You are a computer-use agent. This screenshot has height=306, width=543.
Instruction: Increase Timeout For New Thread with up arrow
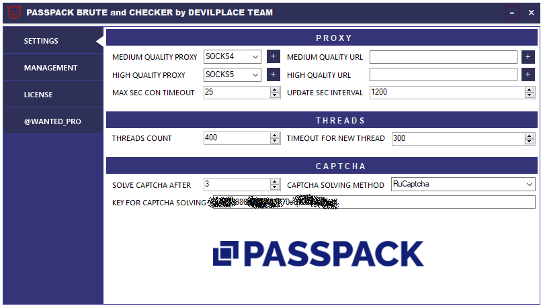(x=529, y=136)
